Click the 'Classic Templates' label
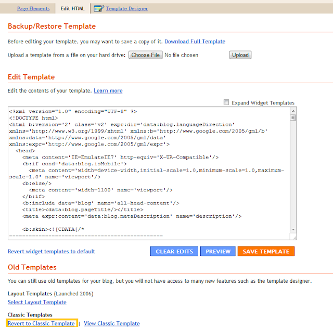Viewport: 333px width, 327px height. coord(30,315)
